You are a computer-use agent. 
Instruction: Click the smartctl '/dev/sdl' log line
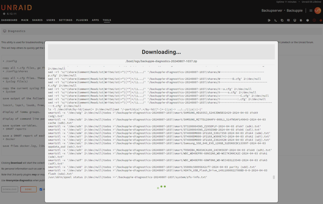coord(154,130)
